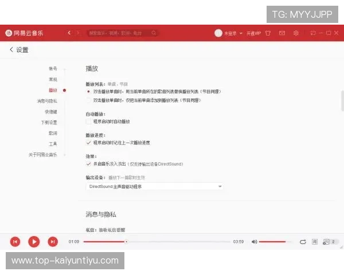Open the skin theme shirt icon

click(268, 33)
